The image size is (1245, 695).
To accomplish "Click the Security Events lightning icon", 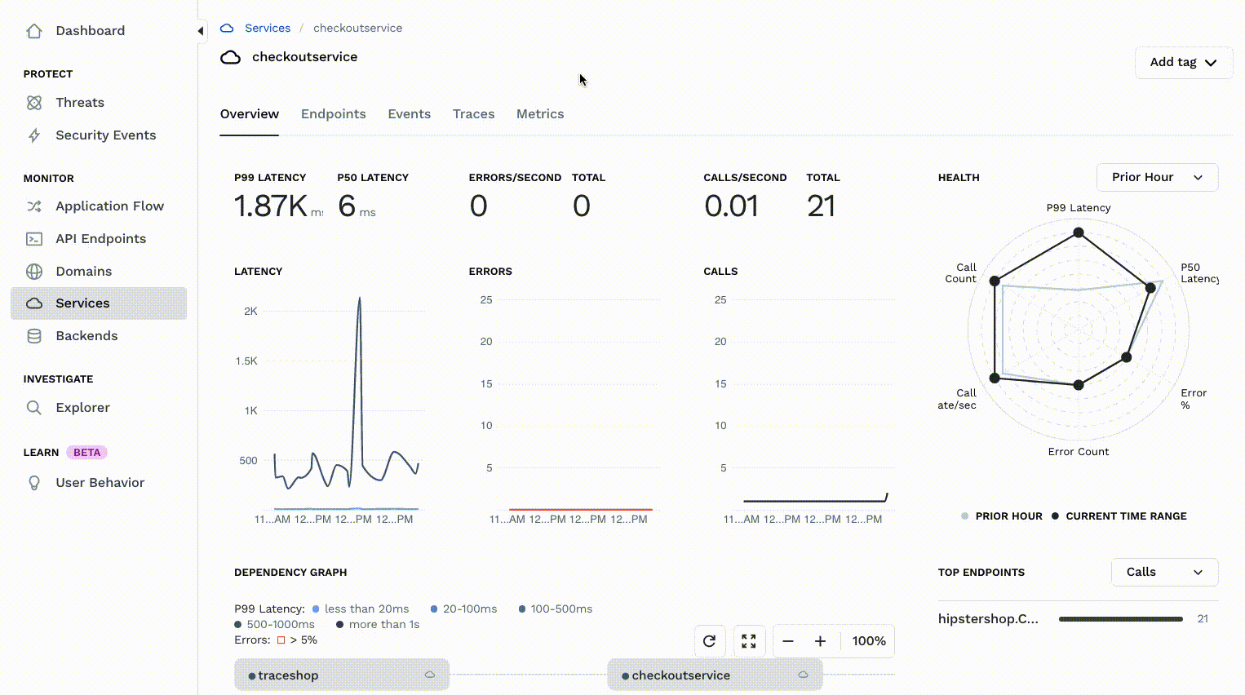I will point(34,135).
